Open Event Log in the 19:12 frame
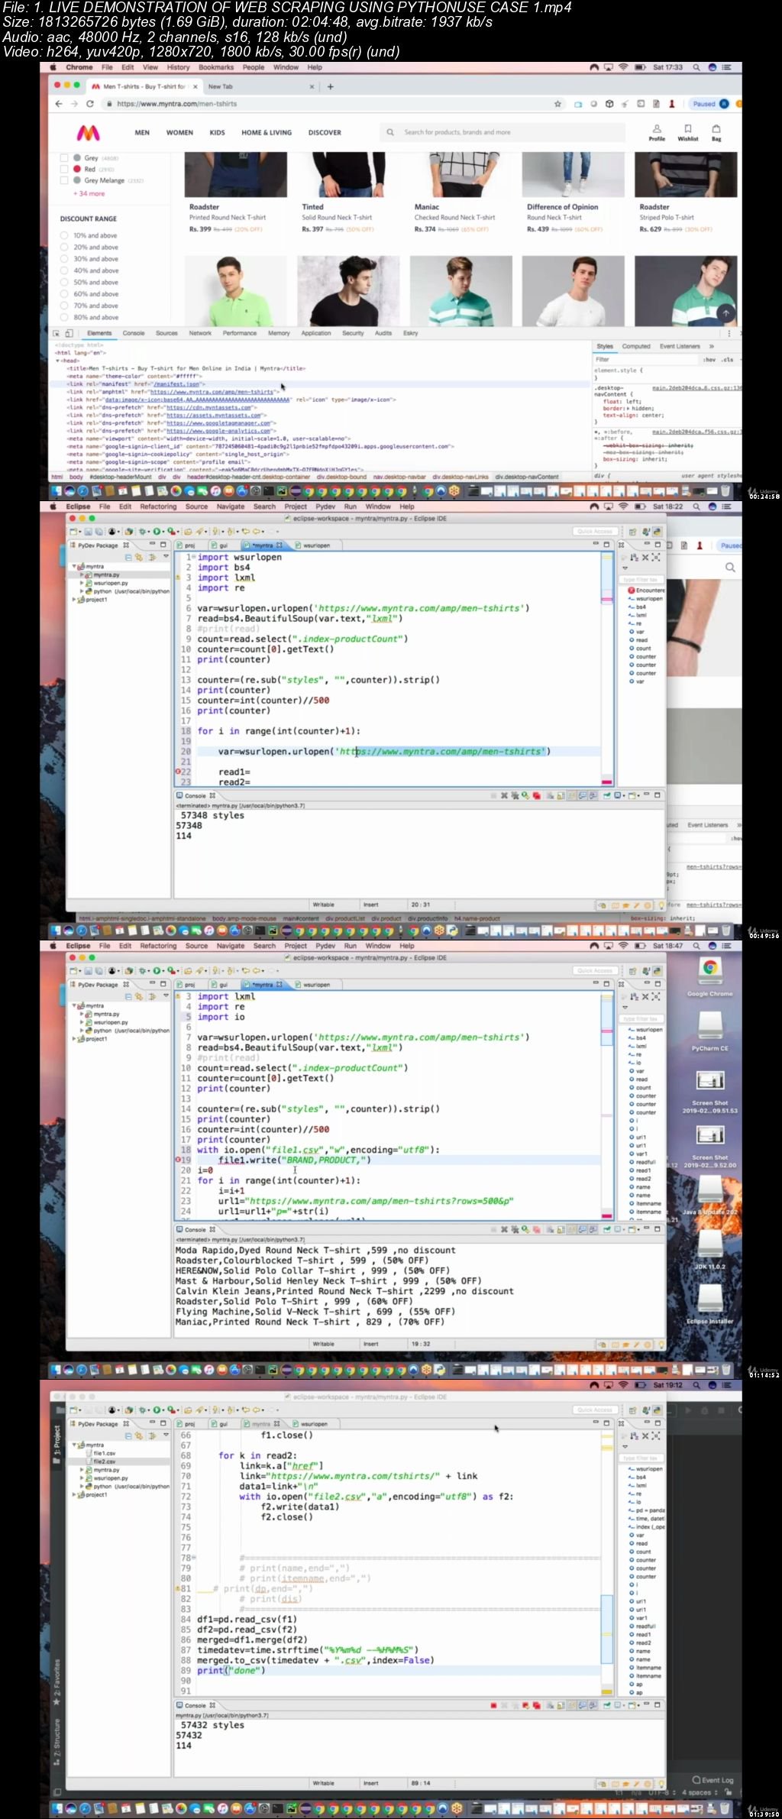The image size is (782, 1819). click(x=713, y=1780)
